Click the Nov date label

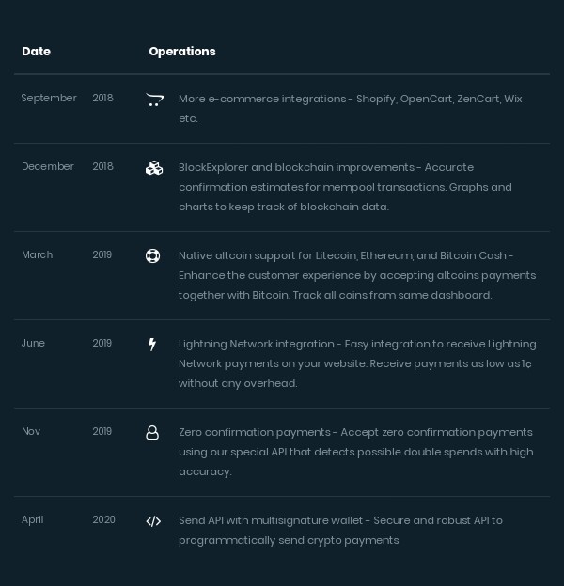(31, 432)
